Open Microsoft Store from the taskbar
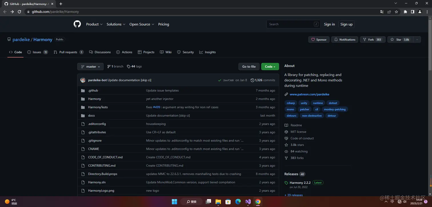 (228, 202)
